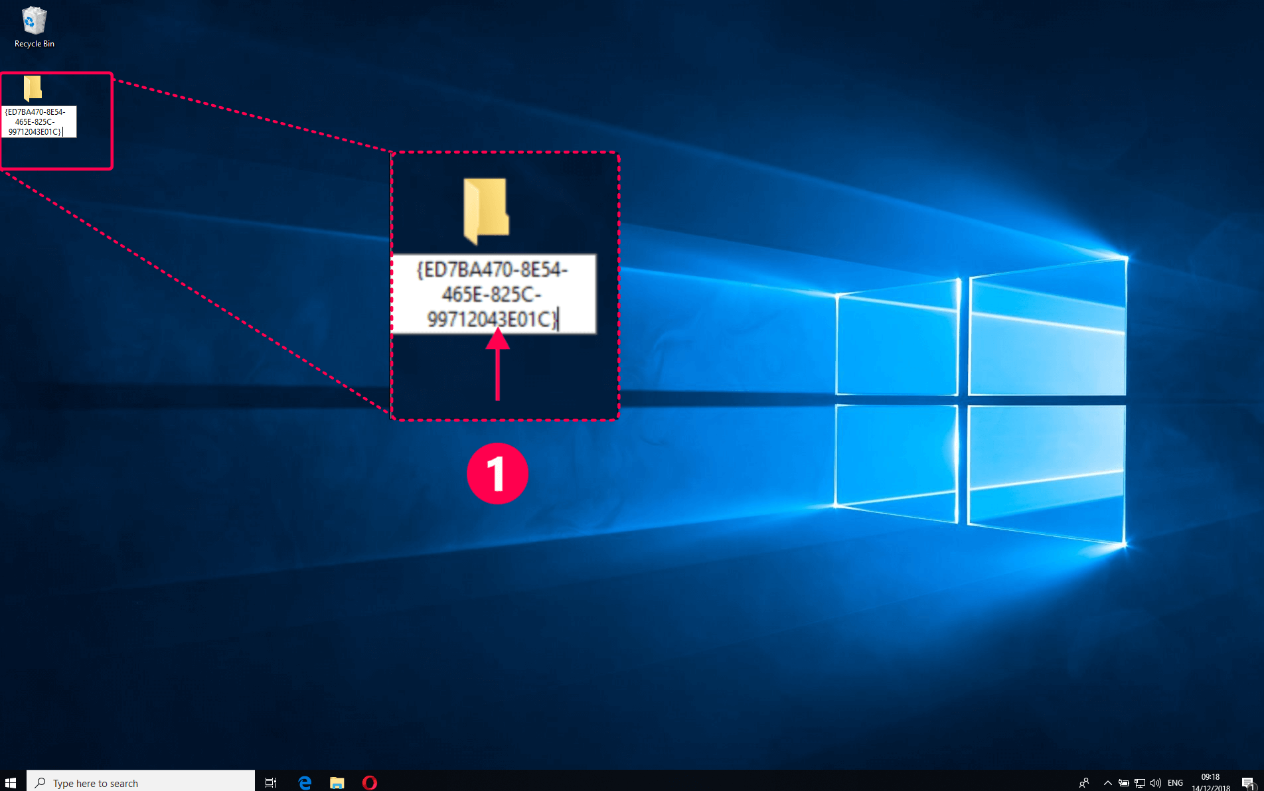Switch input language via ENG indicator
This screenshot has width=1264, height=791.
point(1175,783)
